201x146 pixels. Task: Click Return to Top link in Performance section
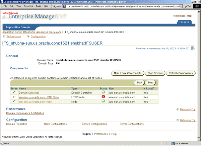[x=188, y=109]
